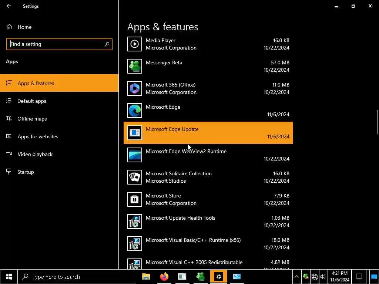
Task: Select Microsoft Visual C++ 2005 Redistributable name
Action: click(x=194, y=262)
